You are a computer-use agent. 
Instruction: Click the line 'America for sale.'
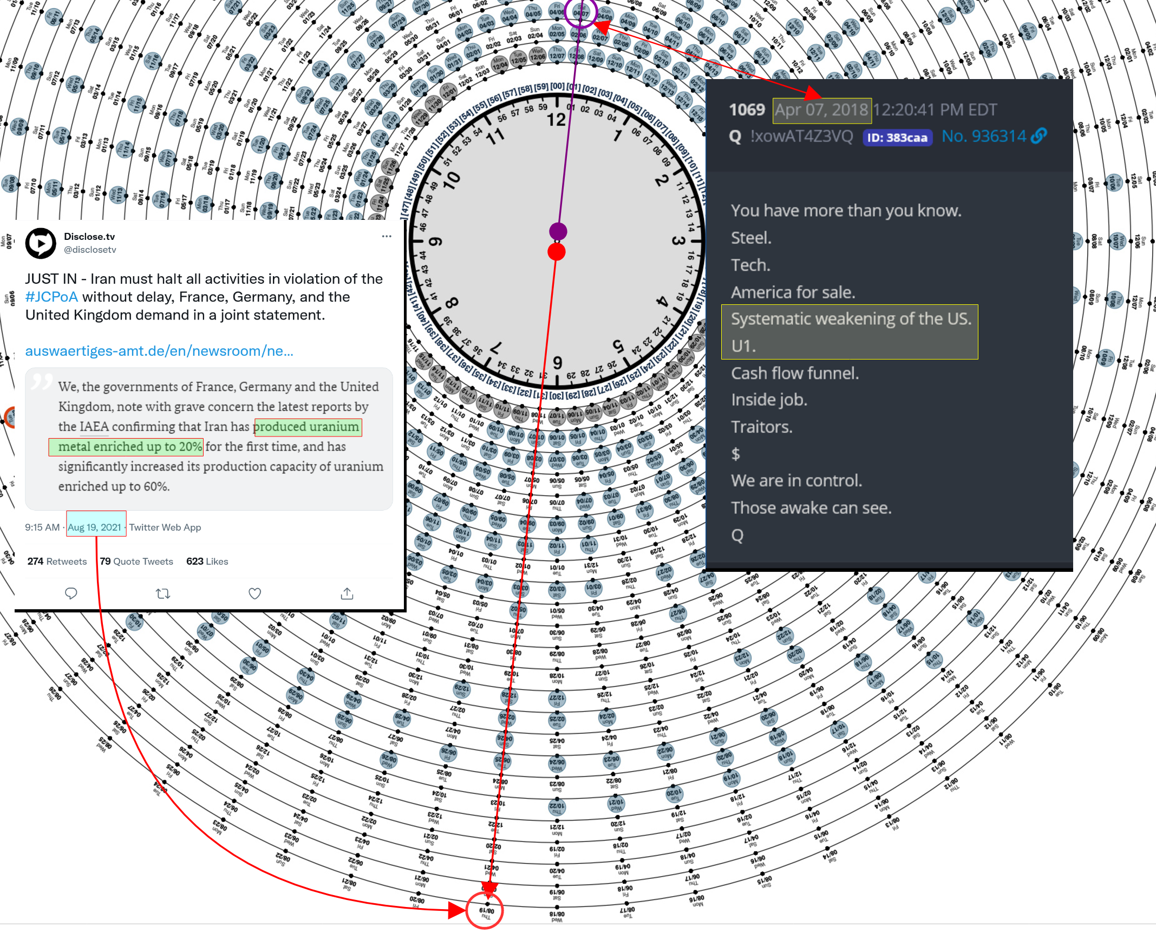pos(793,292)
